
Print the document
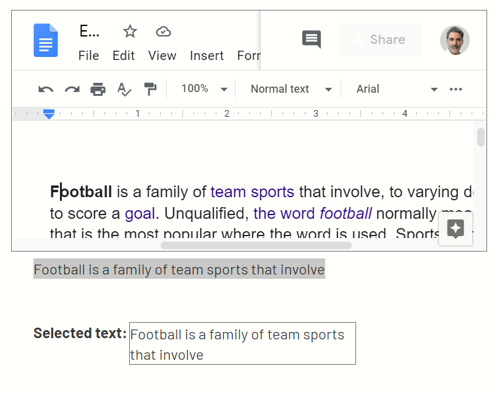(98, 89)
